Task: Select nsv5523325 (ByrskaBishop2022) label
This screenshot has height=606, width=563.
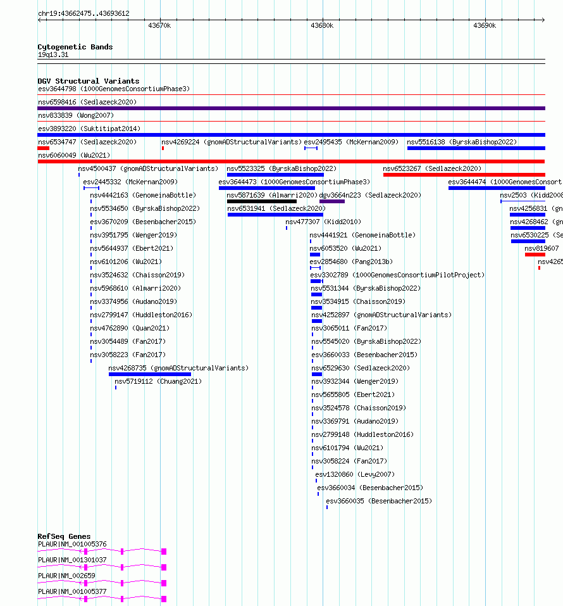Action: click(x=281, y=169)
